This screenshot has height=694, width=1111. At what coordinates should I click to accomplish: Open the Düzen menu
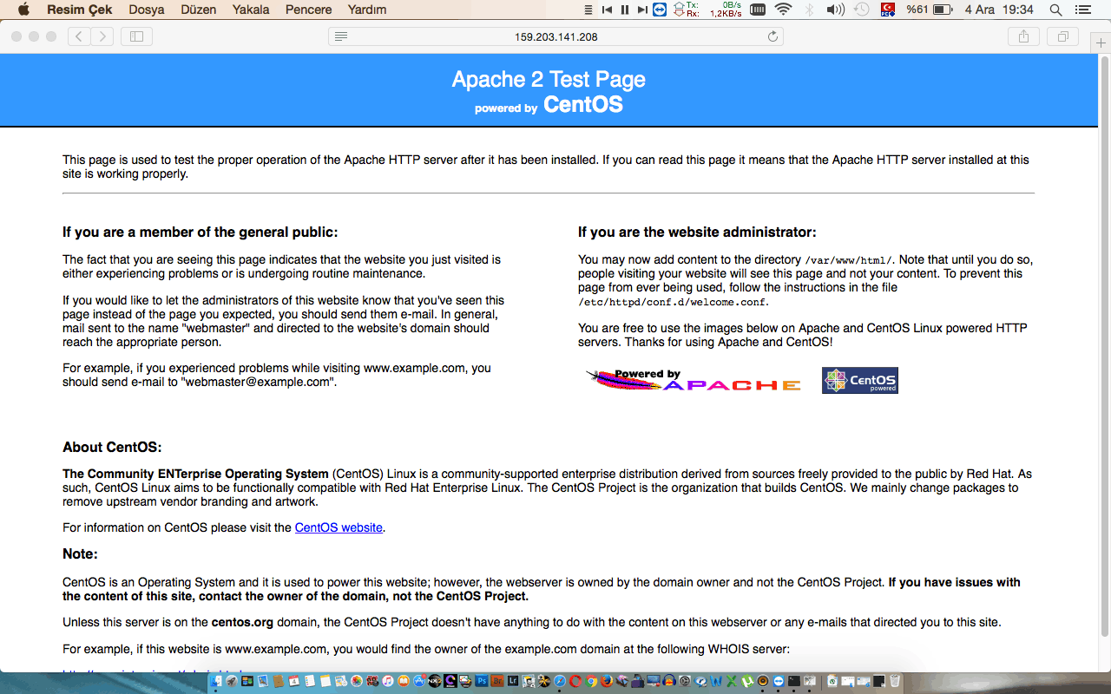pyautogui.click(x=199, y=10)
